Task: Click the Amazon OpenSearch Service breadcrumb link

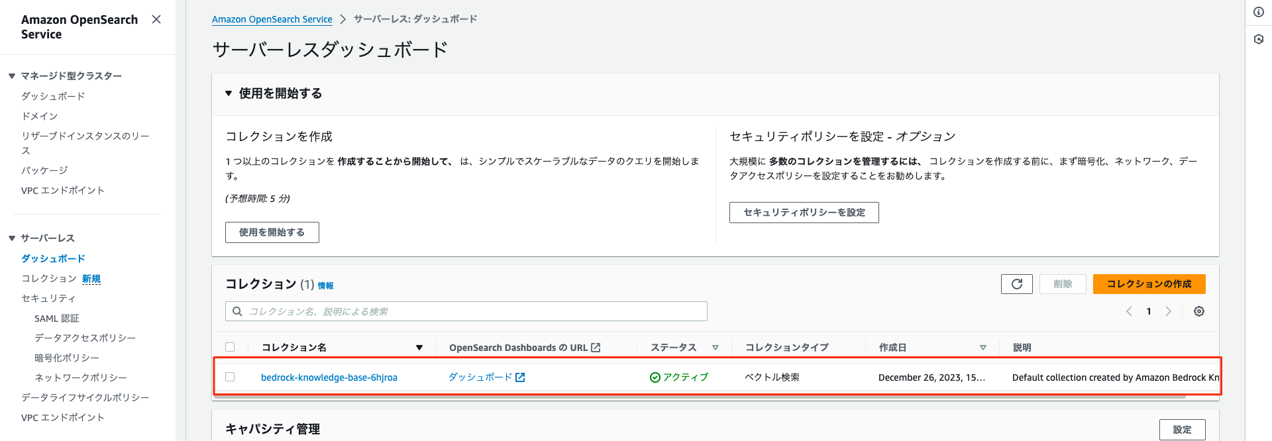Action: click(x=272, y=19)
